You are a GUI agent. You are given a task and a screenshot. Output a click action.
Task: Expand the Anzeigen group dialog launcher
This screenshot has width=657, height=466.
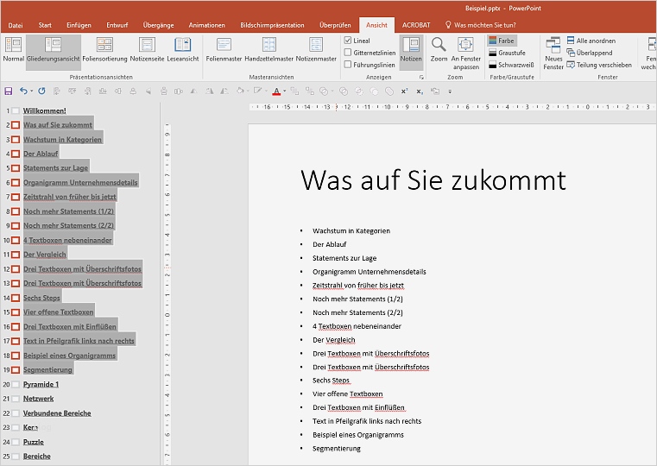point(421,78)
